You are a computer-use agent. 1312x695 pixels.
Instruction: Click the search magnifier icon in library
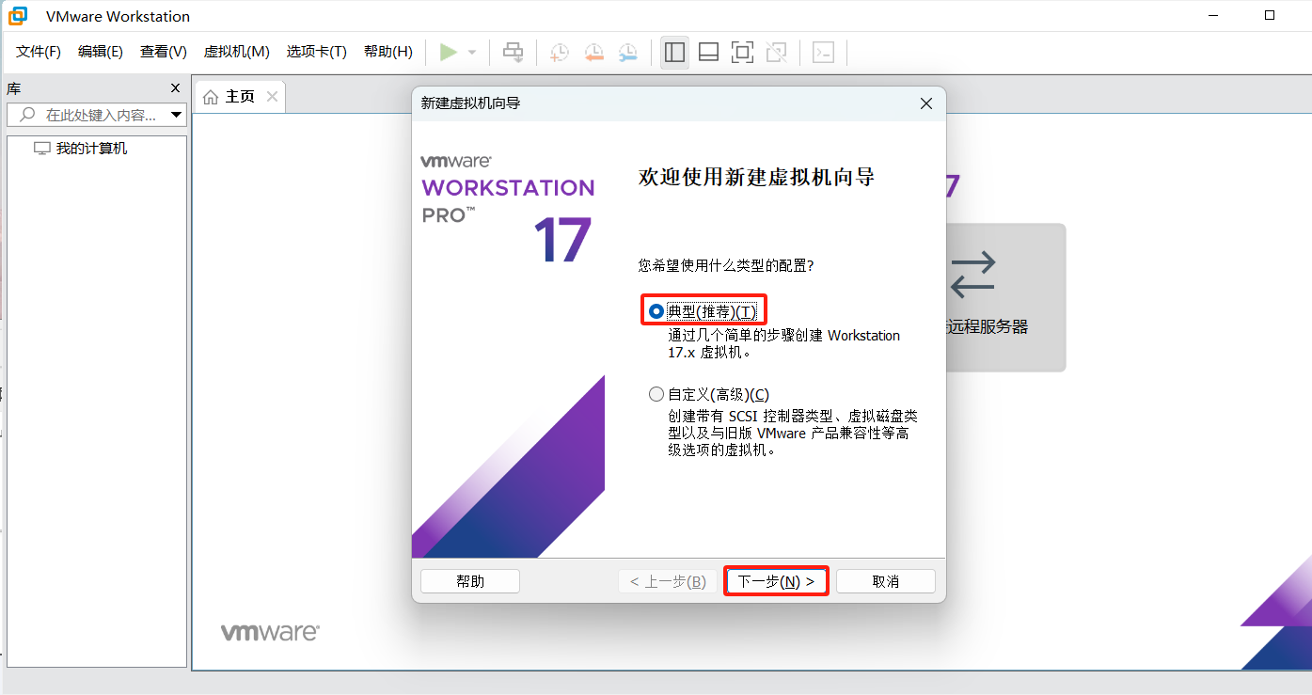point(27,115)
